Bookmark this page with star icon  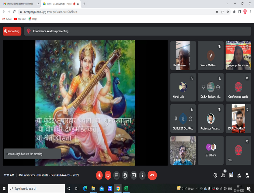tap(228, 12)
